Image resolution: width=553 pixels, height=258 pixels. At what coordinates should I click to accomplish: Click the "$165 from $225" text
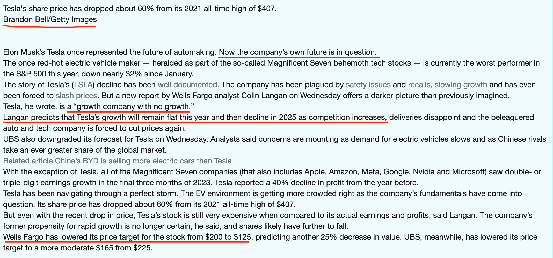pyautogui.click(x=123, y=248)
